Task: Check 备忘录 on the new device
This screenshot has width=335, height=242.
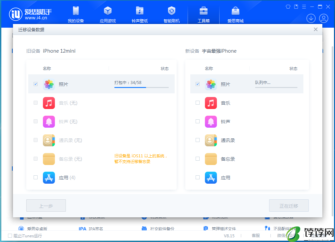Action: pyautogui.click(x=198, y=158)
